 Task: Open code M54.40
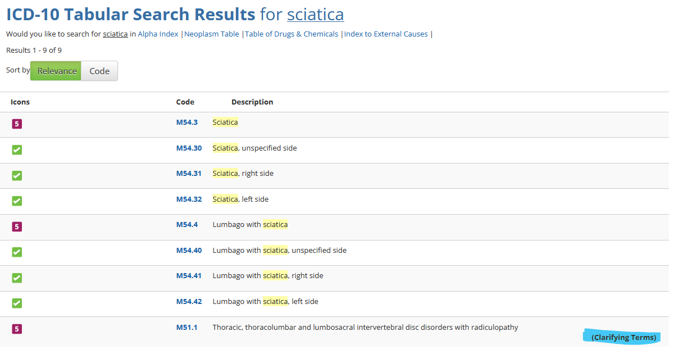pos(189,251)
